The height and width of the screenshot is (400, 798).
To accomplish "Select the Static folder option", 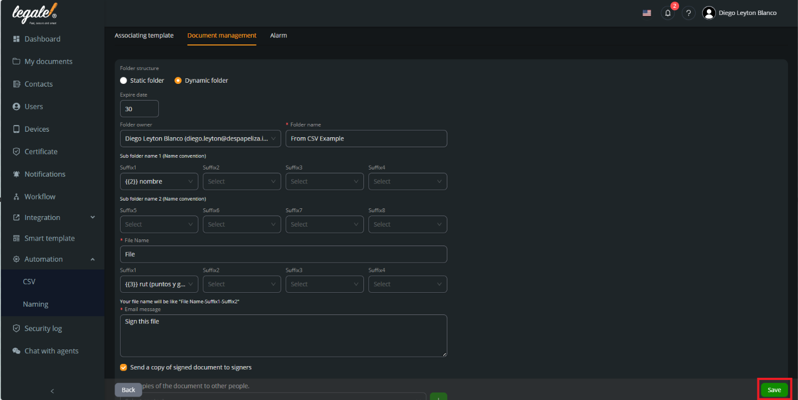I will [x=123, y=80].
